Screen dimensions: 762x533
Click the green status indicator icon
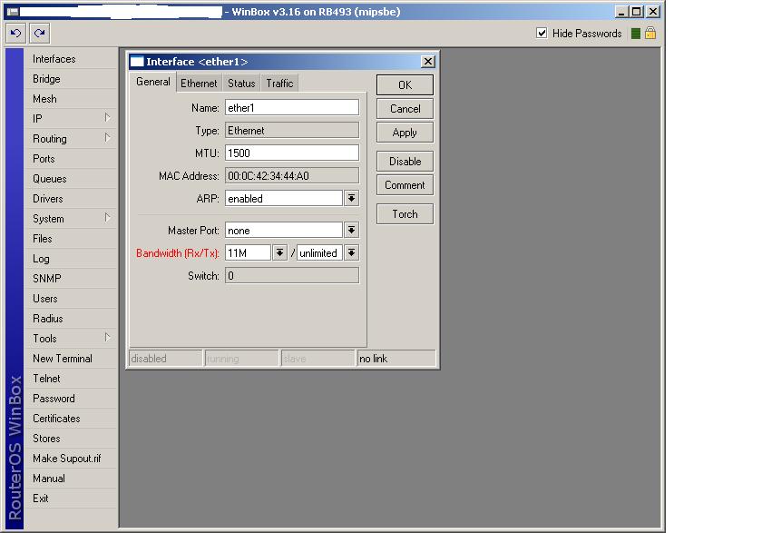pyautogui.click(x=635, y=33)
